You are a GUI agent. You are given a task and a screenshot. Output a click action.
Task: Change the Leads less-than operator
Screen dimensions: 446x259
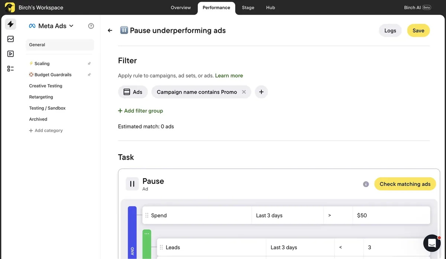349,247
